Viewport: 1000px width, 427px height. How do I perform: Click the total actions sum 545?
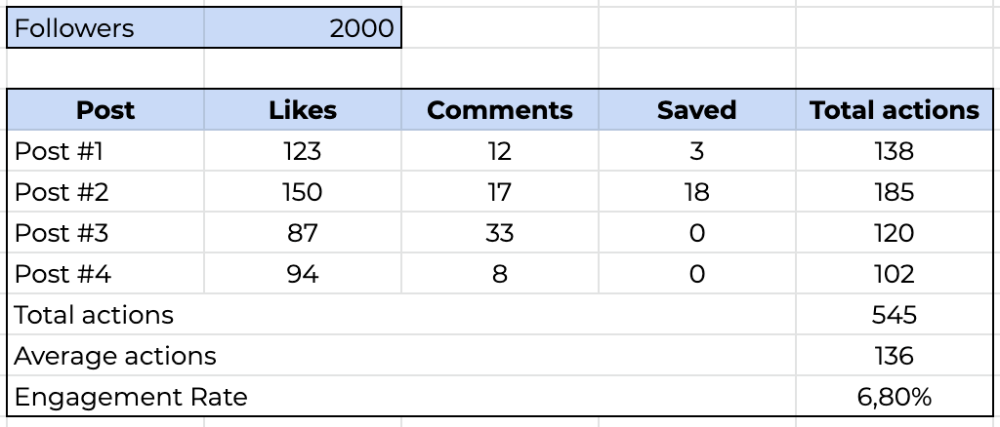pyautogui.click(x=894, y=315)
